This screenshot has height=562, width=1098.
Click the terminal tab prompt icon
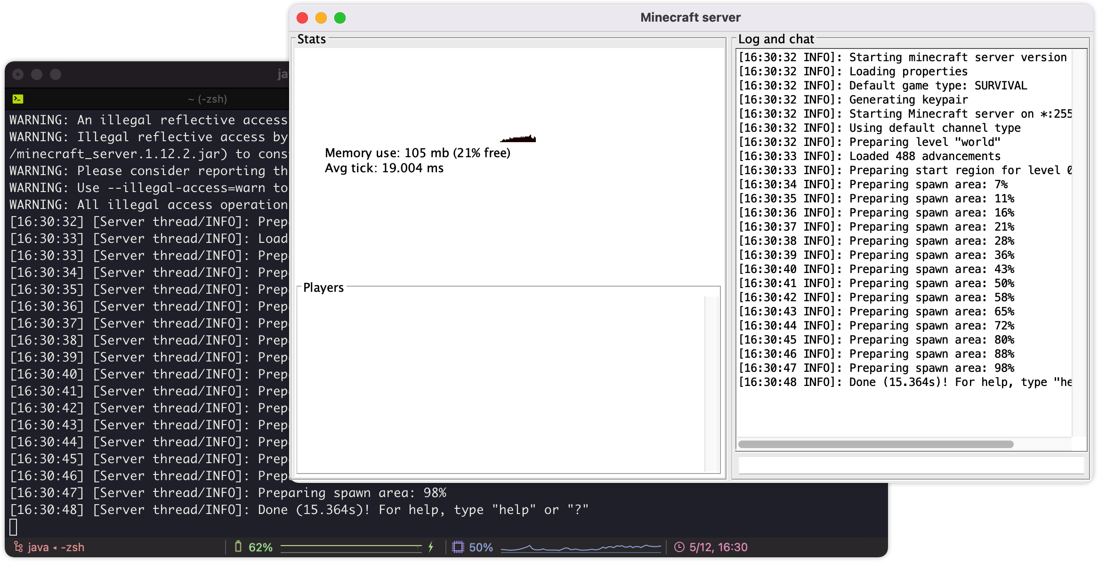[x=18, y=99]
